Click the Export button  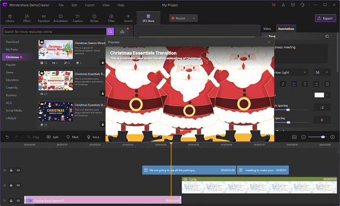[x=325, y=18]
